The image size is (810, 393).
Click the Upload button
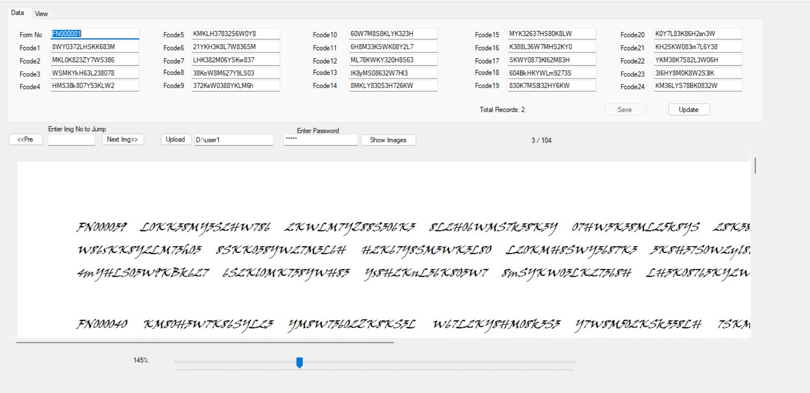[175, 139]
